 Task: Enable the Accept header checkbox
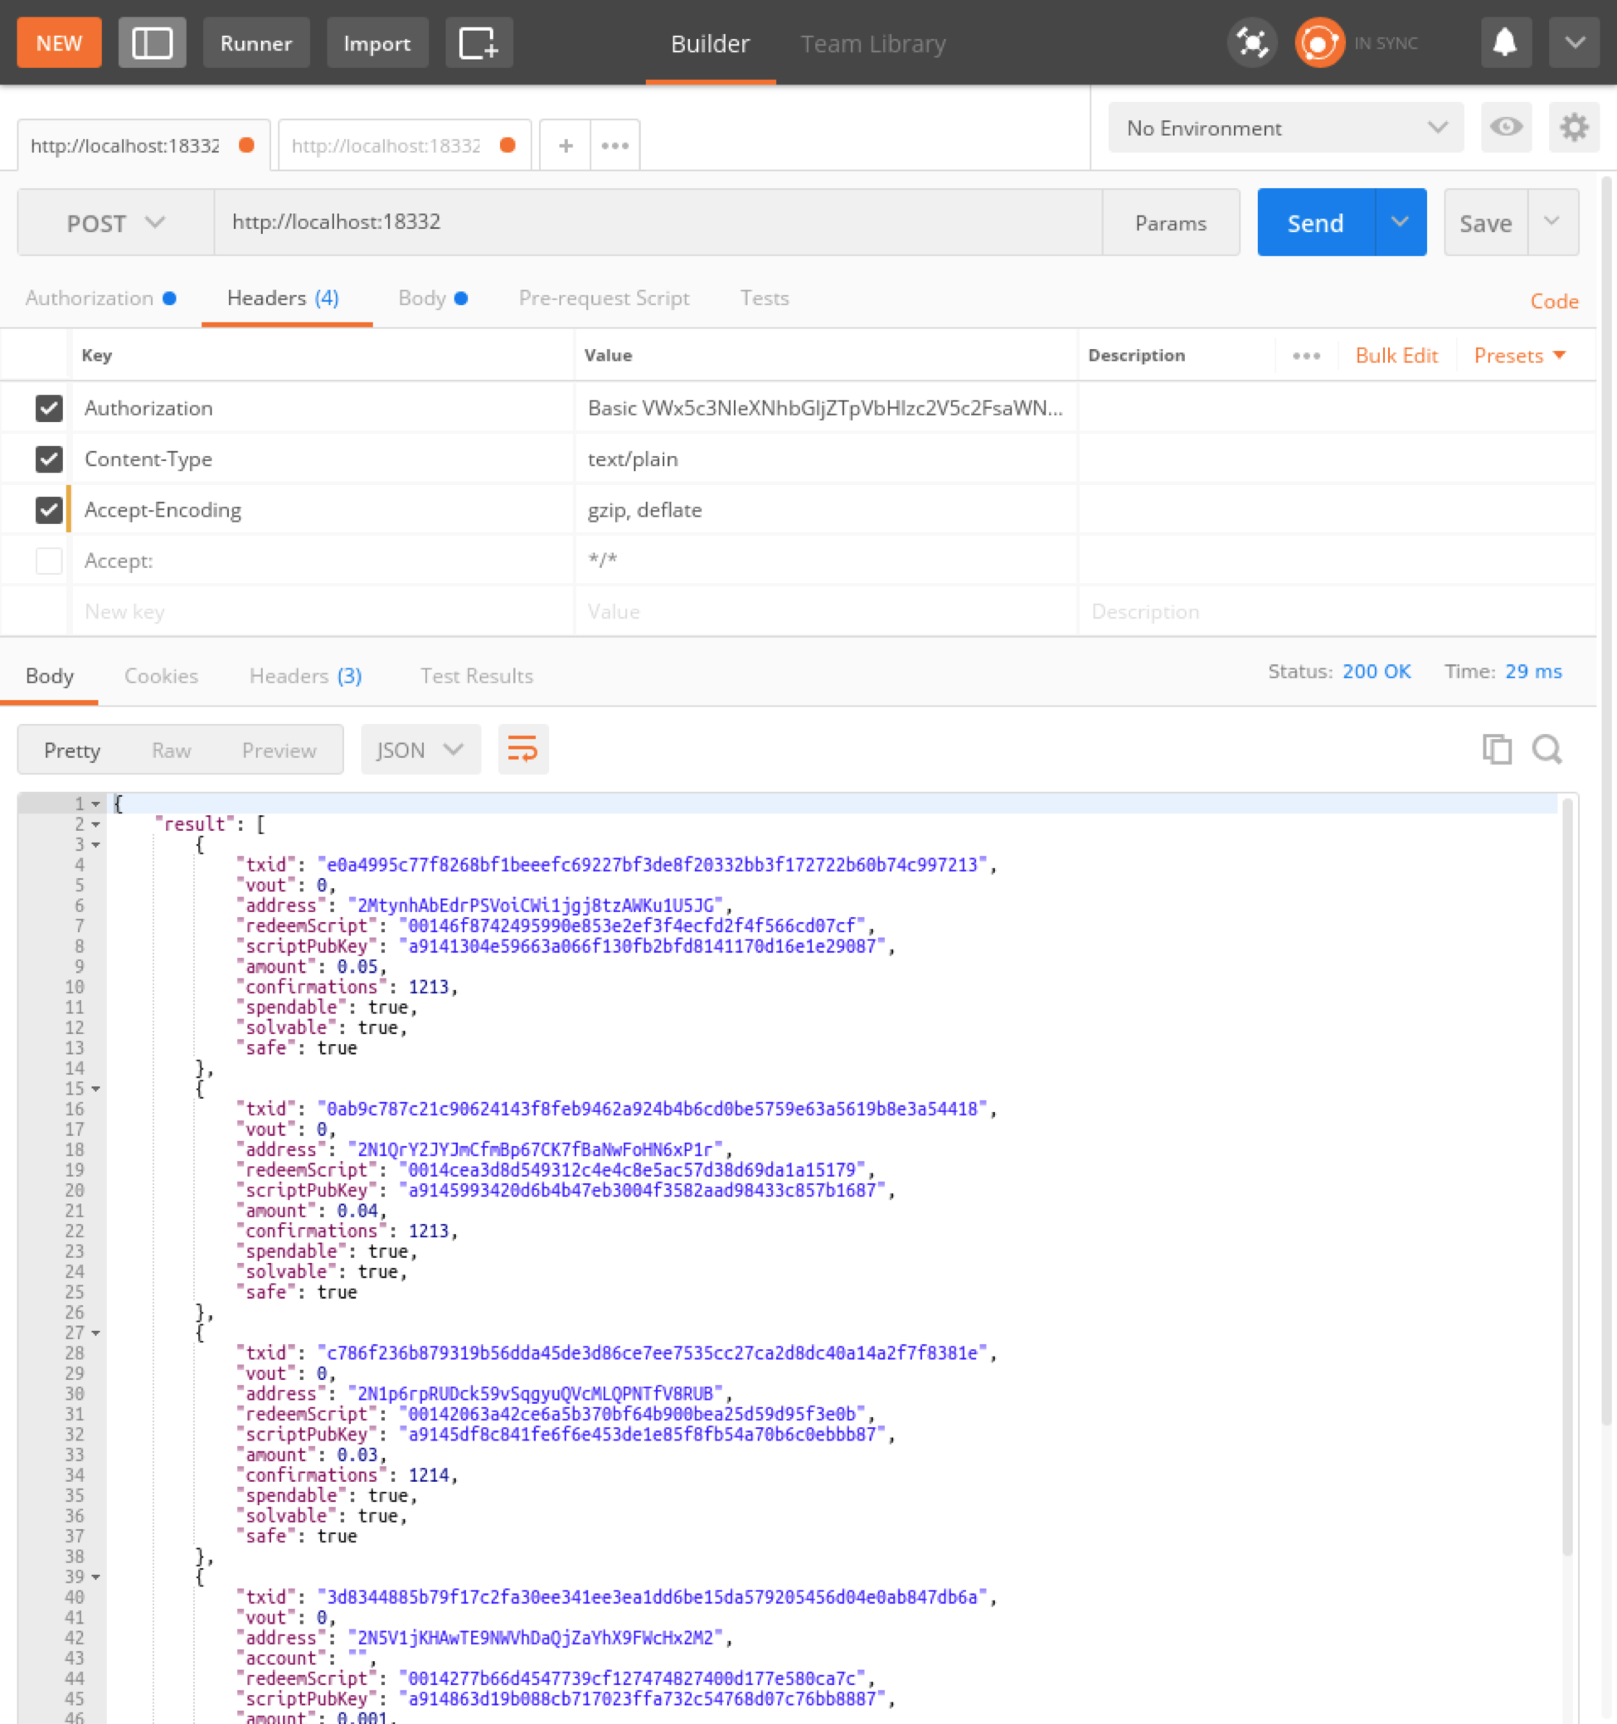coord(49,561)
